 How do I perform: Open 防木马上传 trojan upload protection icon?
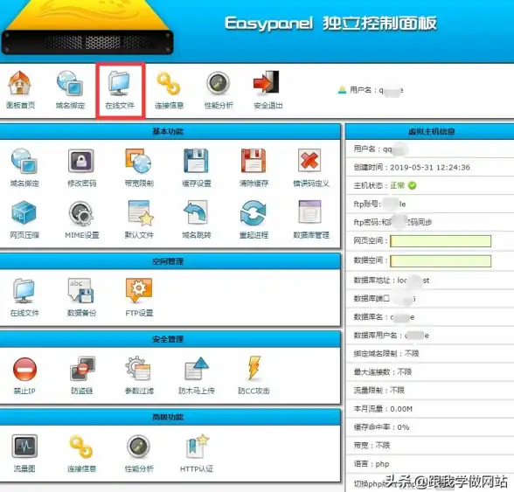tap(197, 369)
